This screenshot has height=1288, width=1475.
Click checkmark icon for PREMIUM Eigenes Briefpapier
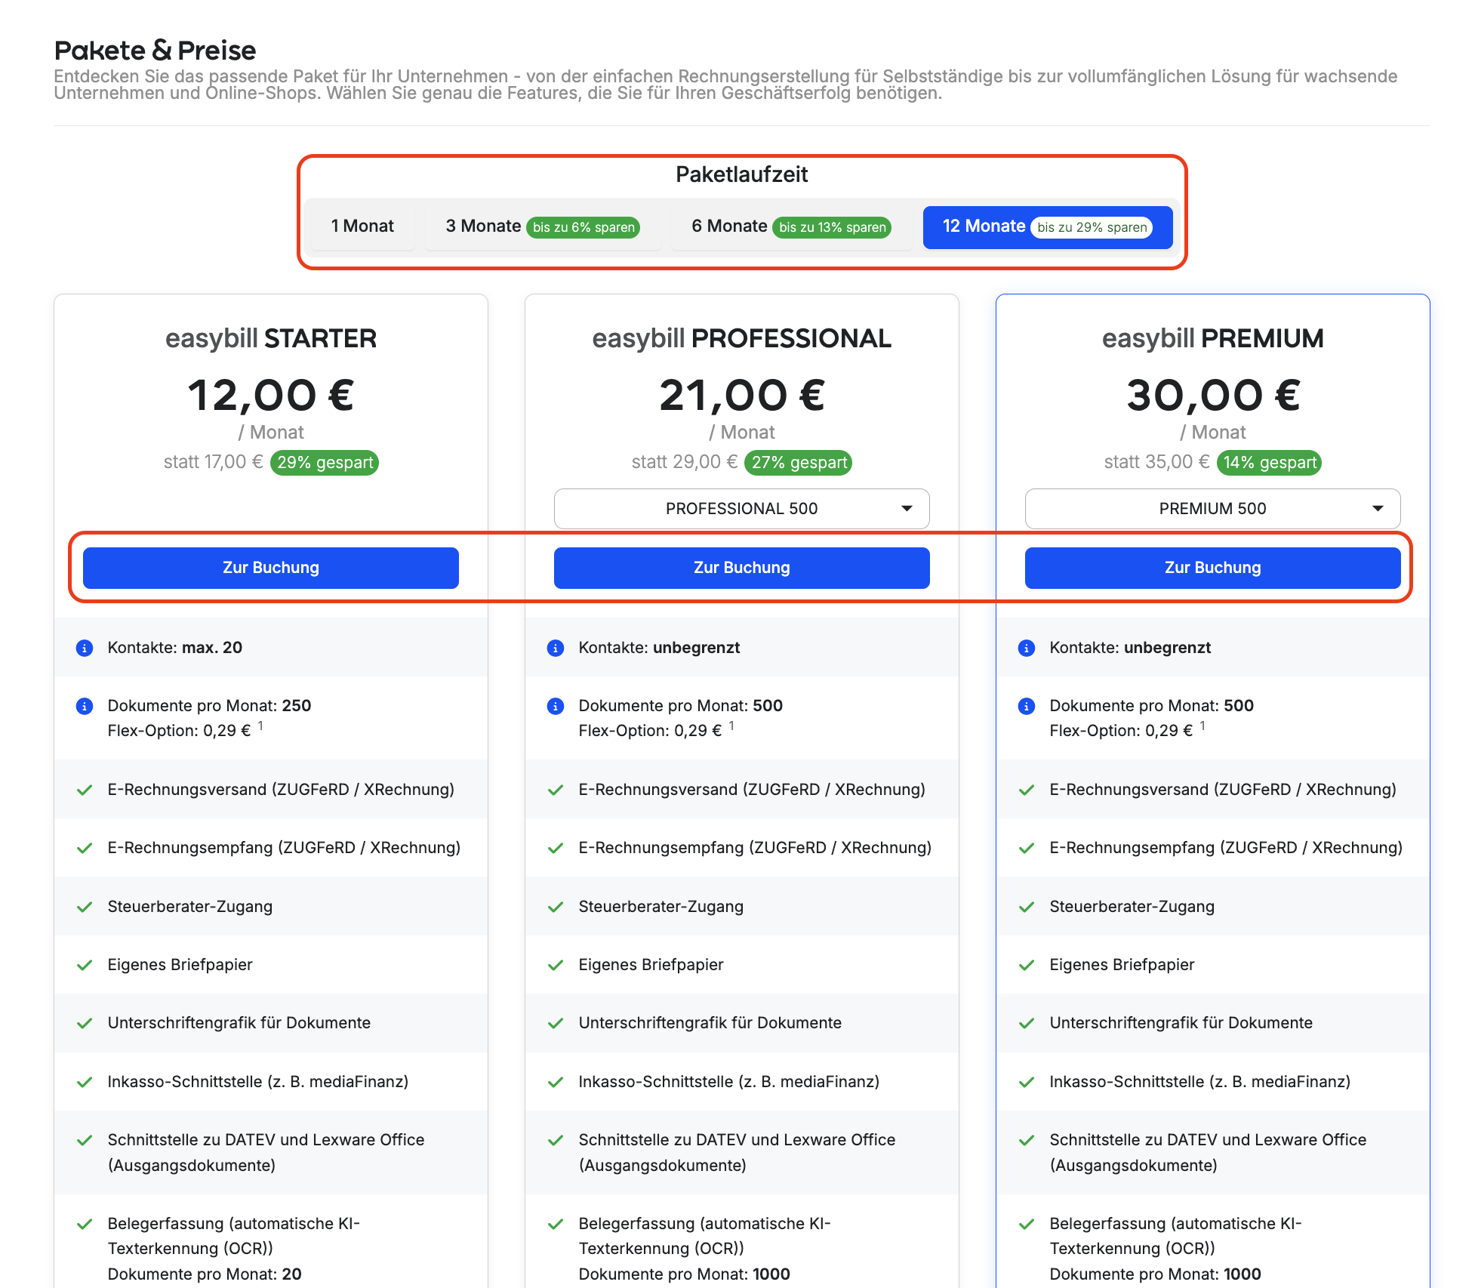[1027, 965]
